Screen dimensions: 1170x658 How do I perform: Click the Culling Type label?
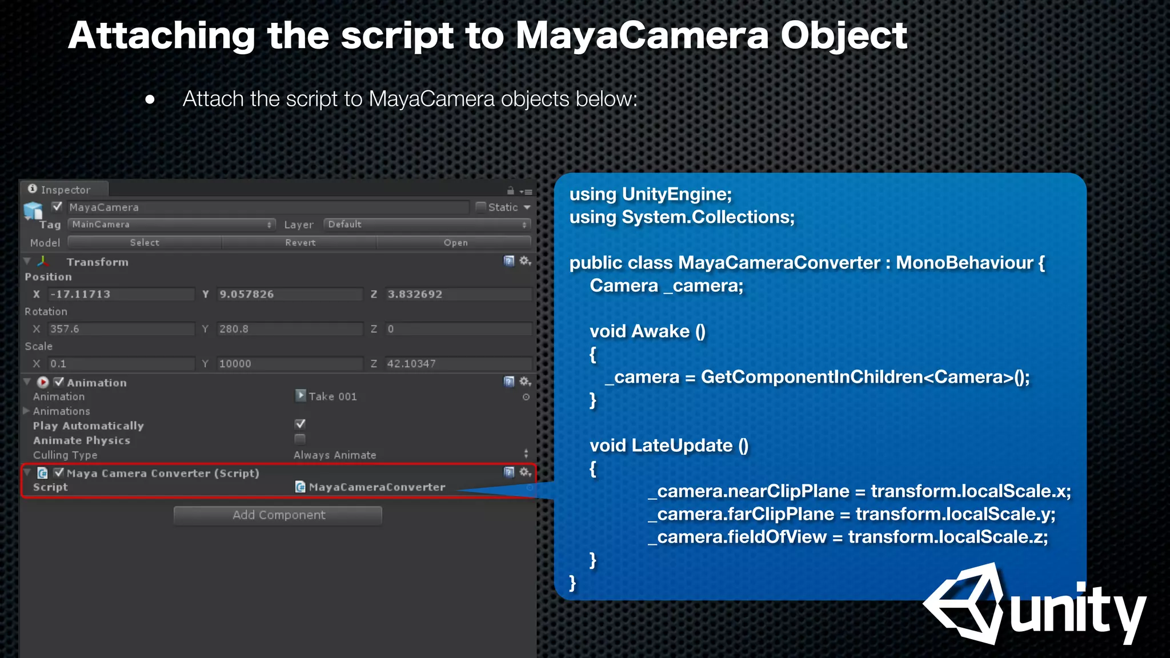point(65,455)
